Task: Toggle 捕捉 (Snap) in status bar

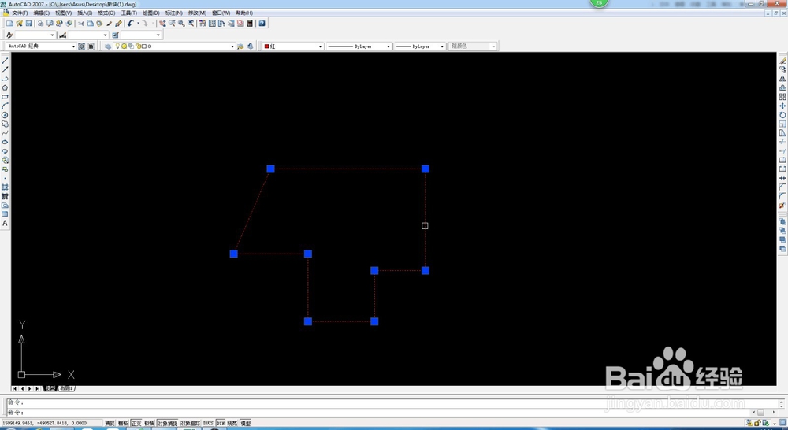Action: [x=110, y=424]
